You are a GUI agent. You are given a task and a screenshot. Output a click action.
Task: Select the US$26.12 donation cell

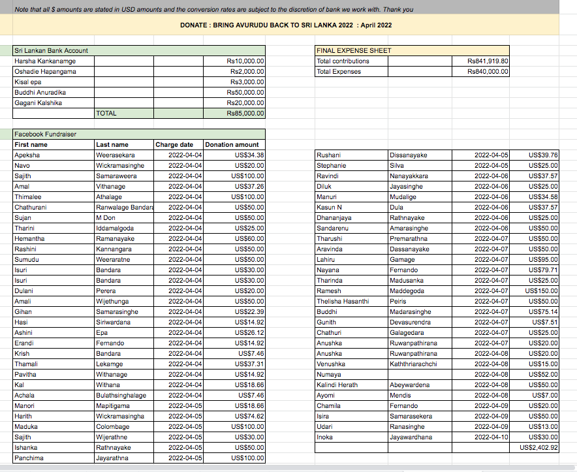click(234, 332)
